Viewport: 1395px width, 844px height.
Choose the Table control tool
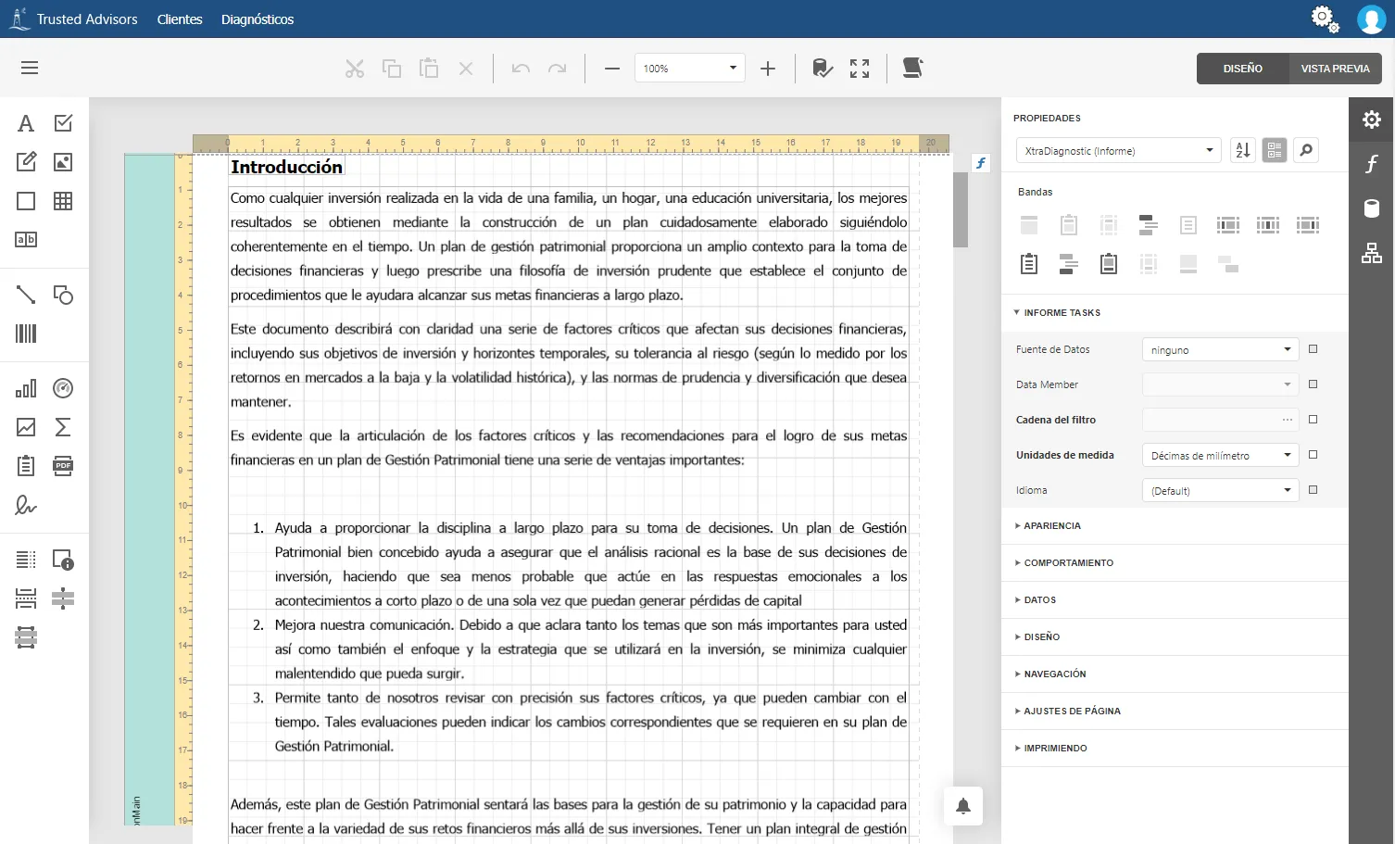63,201
